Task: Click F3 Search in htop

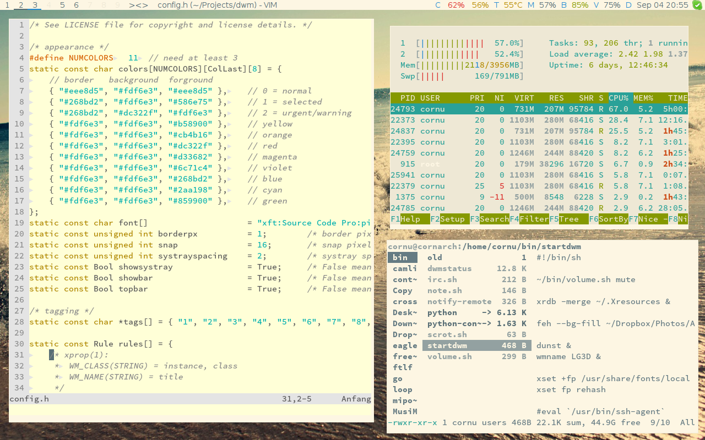Action: (490, 219)
